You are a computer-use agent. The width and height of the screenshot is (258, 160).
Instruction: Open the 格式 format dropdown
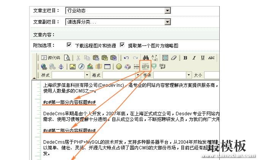[122, 75]
